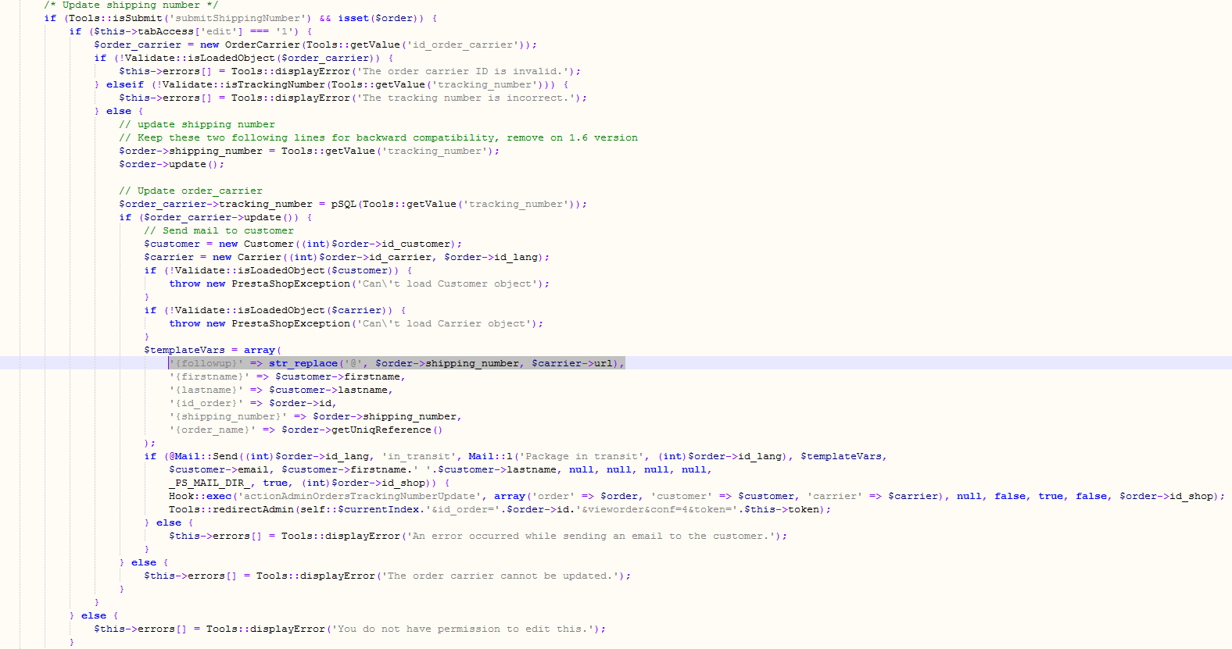Screen dimensions: 1232x649
Task: Click 'The order carrier ID is invalid.' string
Action: pyautogui.click(x=465, y=71)
